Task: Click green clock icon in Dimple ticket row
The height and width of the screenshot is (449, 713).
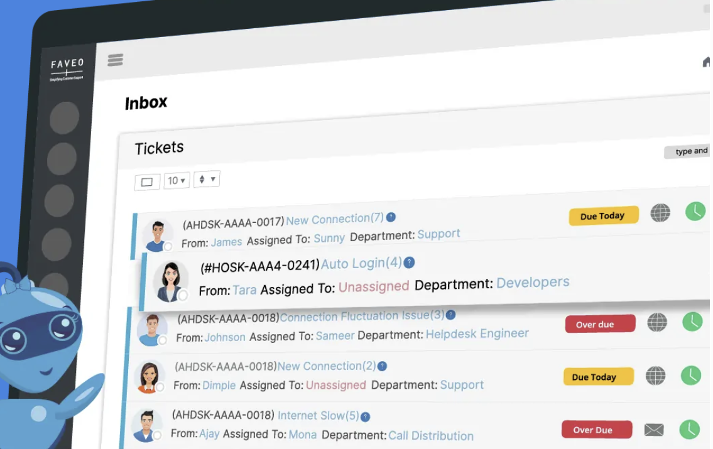Action: [691, 376]
